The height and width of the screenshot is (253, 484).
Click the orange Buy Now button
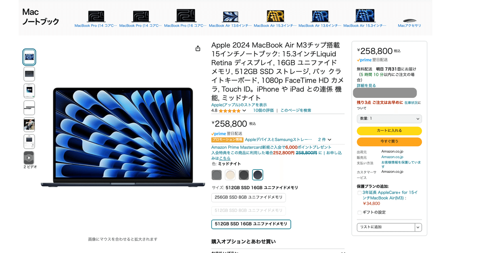pyautogui.click(x=389, y=142)
